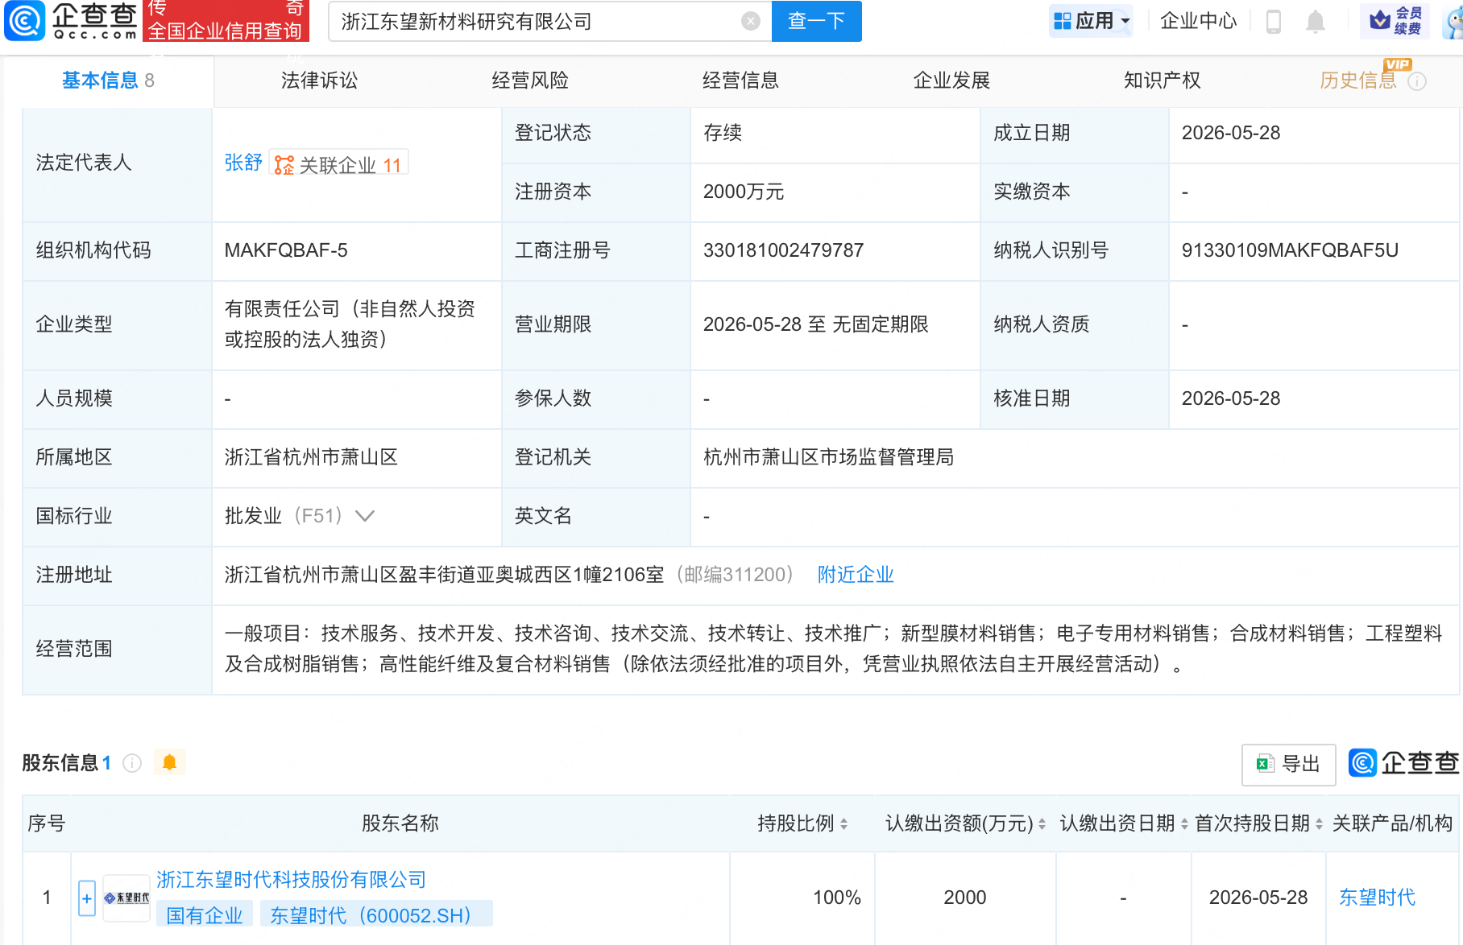
Task: Switch to the 知识产权 tab
Action: click(x=1162, y=80)
